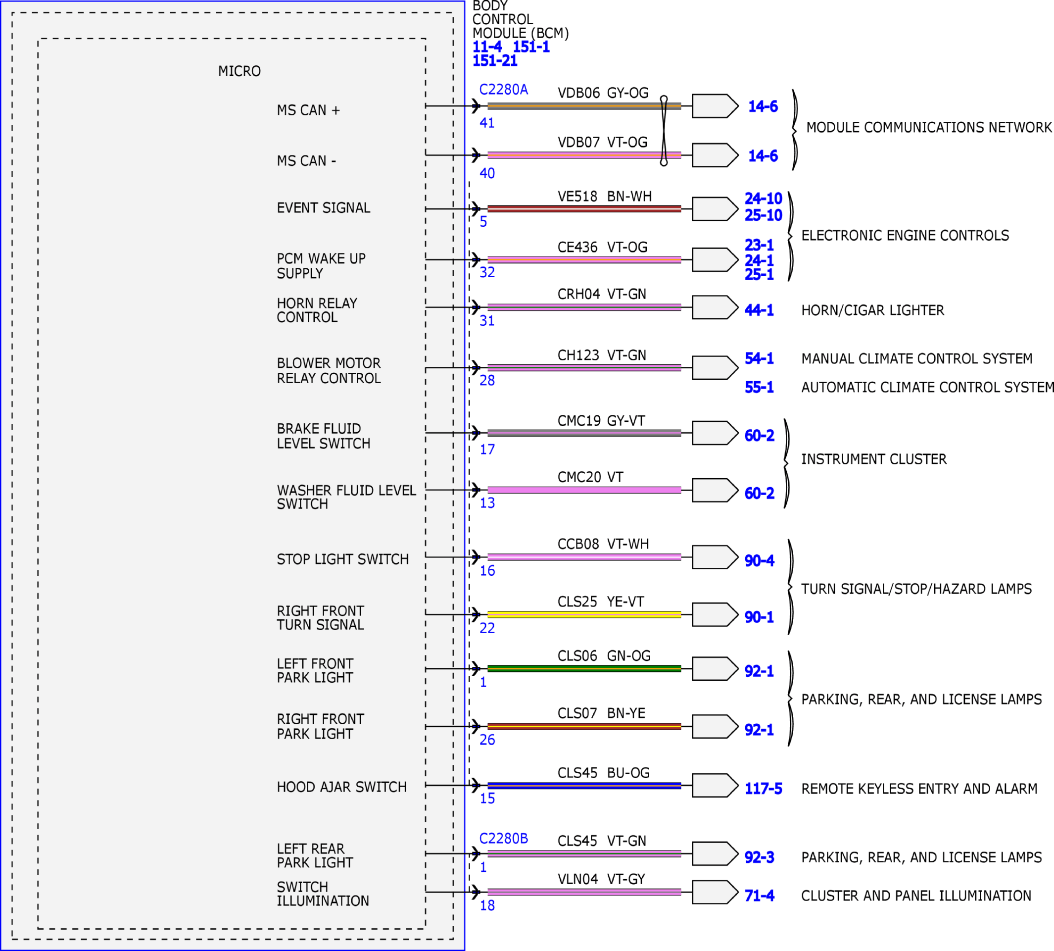Image resolution: width=1054 pixels, height=951 pixels.
Task: Select the off-page arrow for VDB06 GY-OG
Action: click(x=715, y=106)
